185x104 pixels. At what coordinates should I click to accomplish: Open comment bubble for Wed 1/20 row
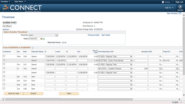(x=4, y=56)
